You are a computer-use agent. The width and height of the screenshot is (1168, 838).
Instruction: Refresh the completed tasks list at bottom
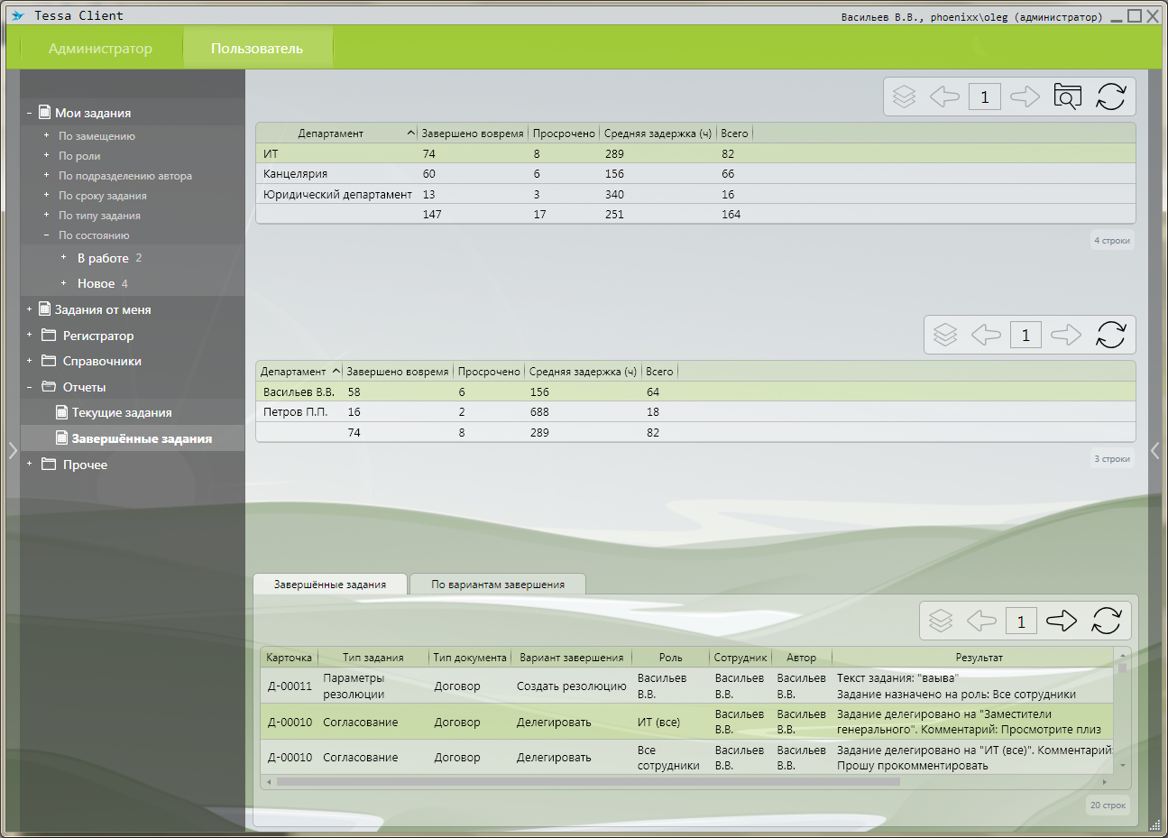1106,621
